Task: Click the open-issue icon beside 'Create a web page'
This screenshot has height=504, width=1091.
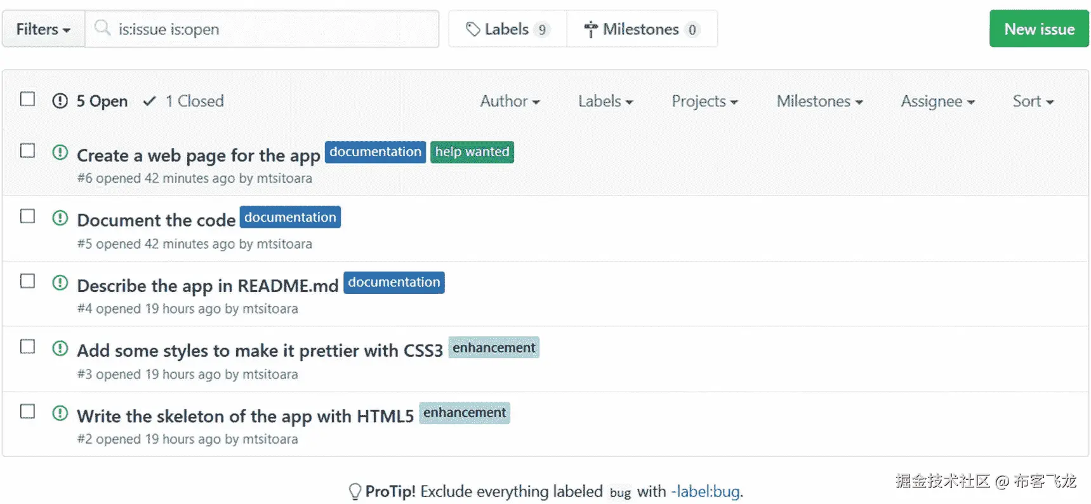Action: coord(60,152)
